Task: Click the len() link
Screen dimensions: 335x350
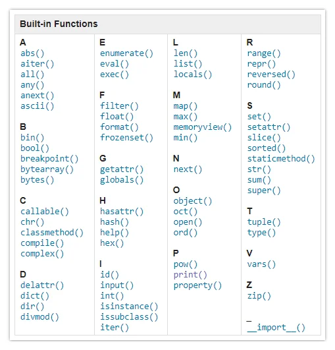Action: [186, 53]
